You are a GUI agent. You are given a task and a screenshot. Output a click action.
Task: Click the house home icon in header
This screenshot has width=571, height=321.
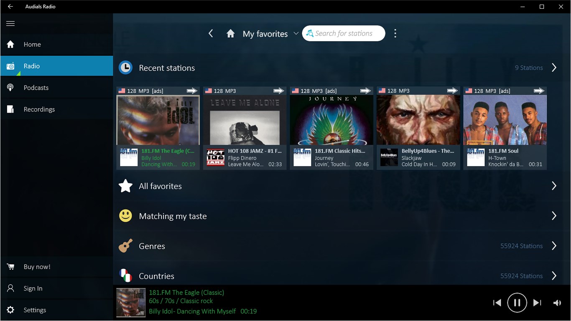click(230, 33)
